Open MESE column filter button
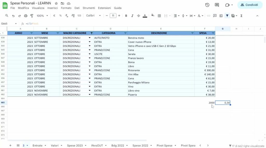Image resolution: width=266 pixels, height=148 pixels. [58, 33]
